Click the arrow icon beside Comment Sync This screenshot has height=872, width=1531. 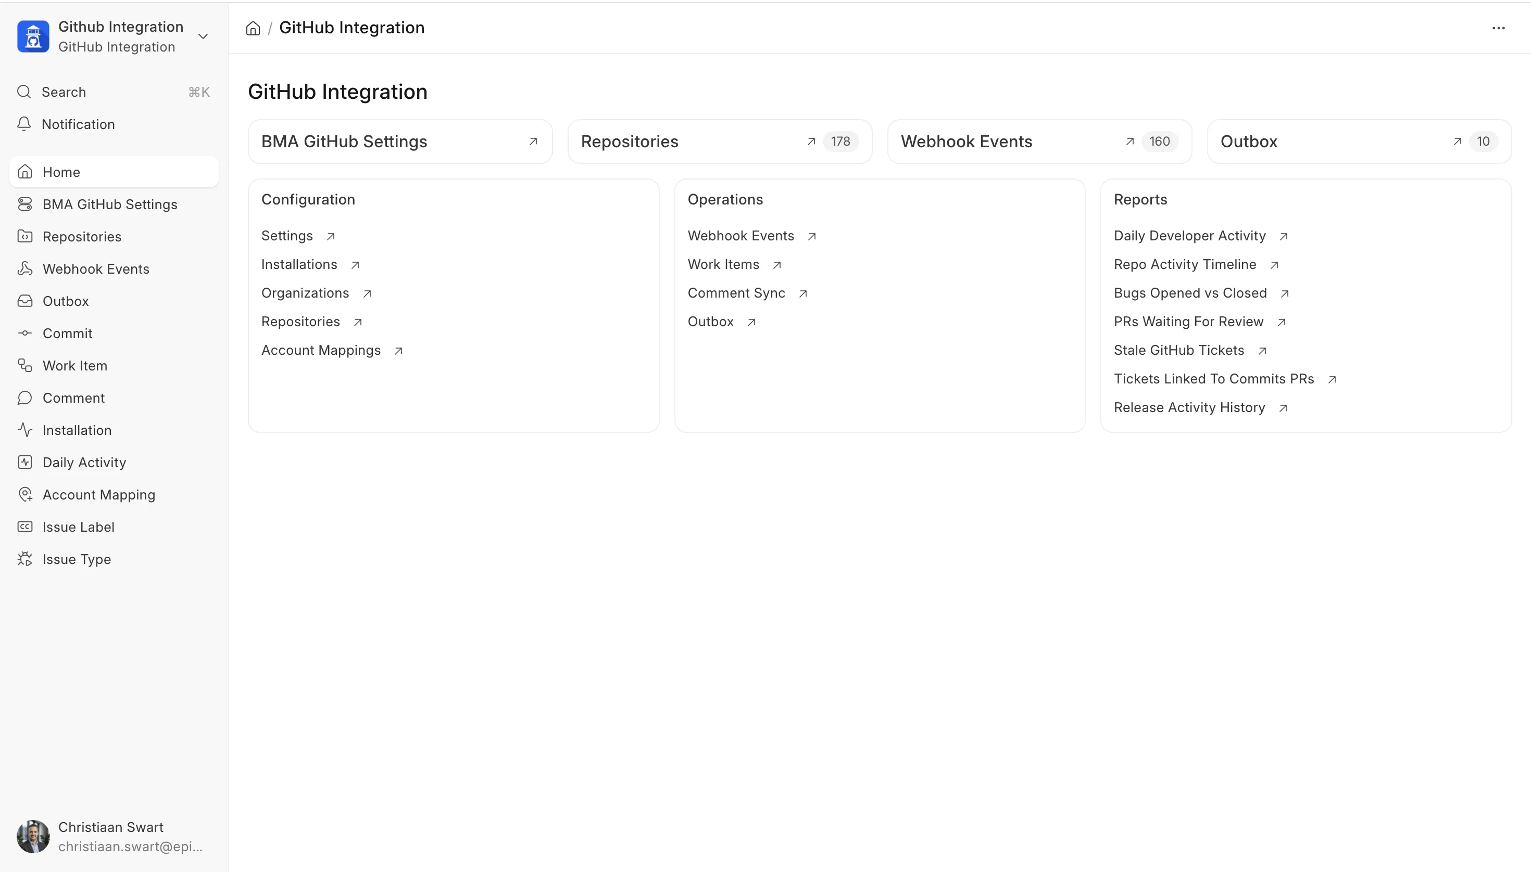click(x=804, y=294)
